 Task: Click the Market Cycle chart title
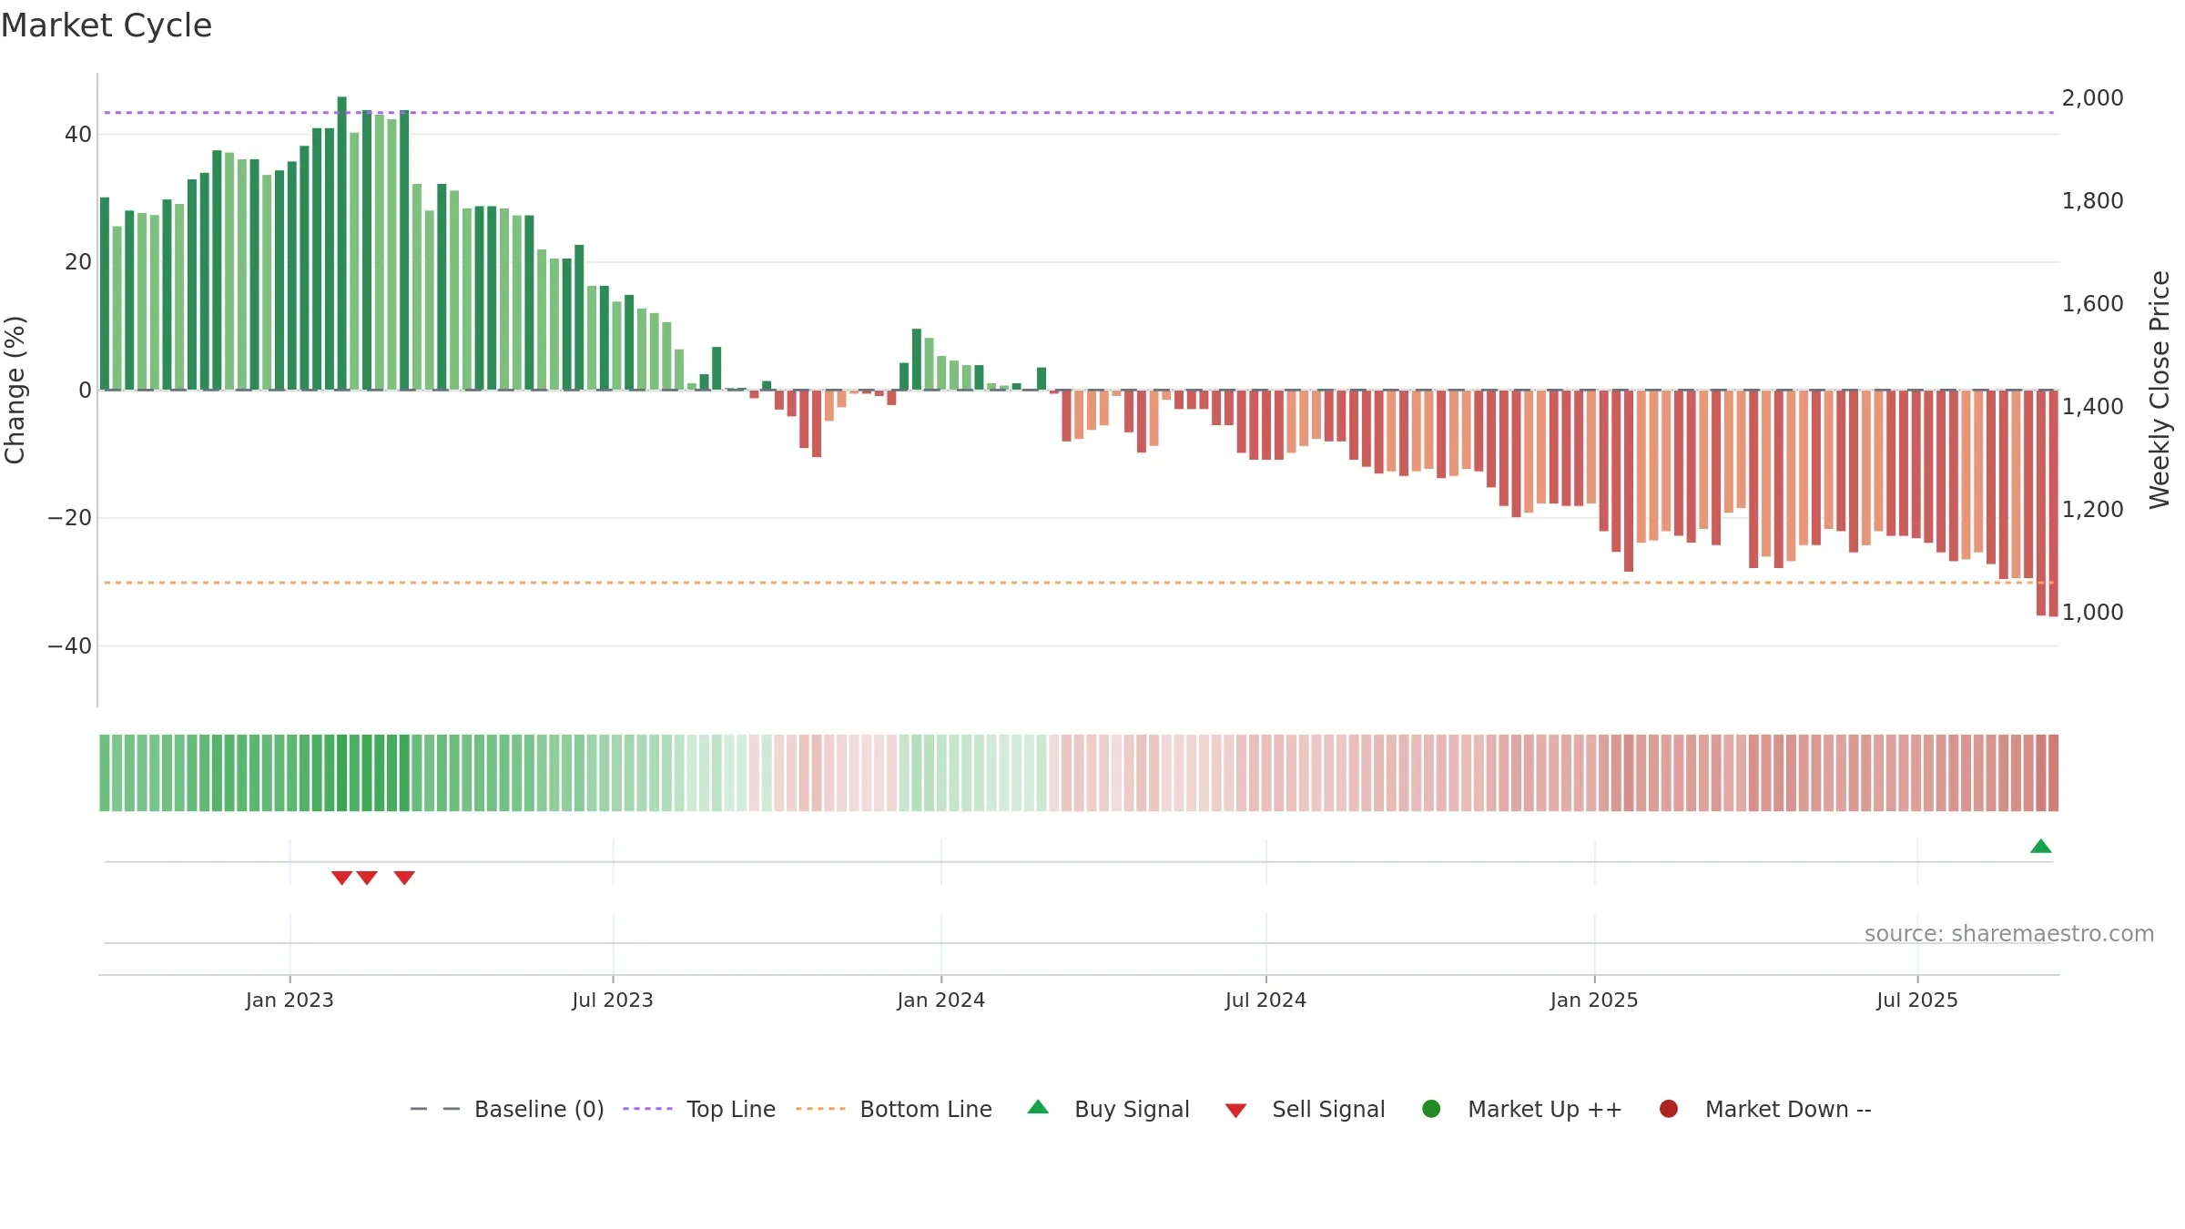tap(107, 25)
